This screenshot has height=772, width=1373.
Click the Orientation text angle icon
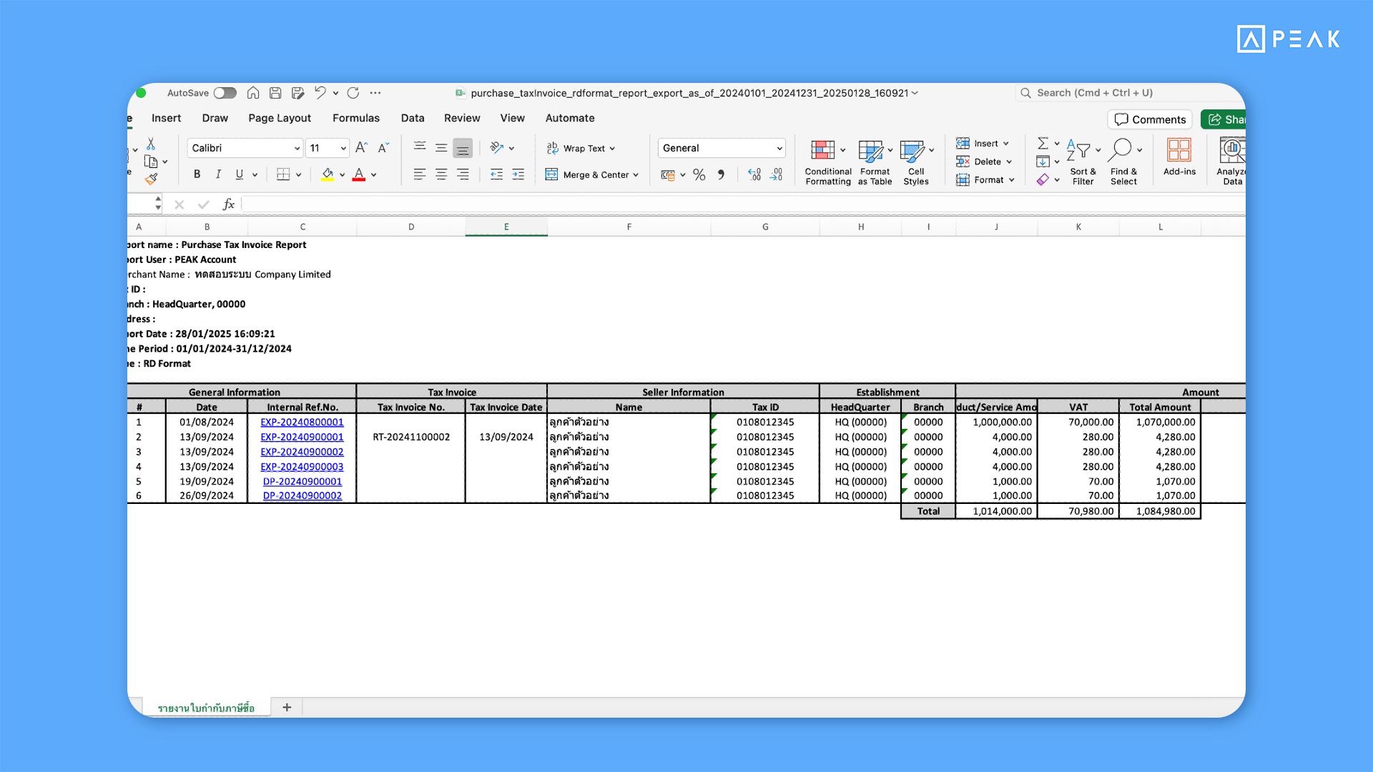click(497, 148)
